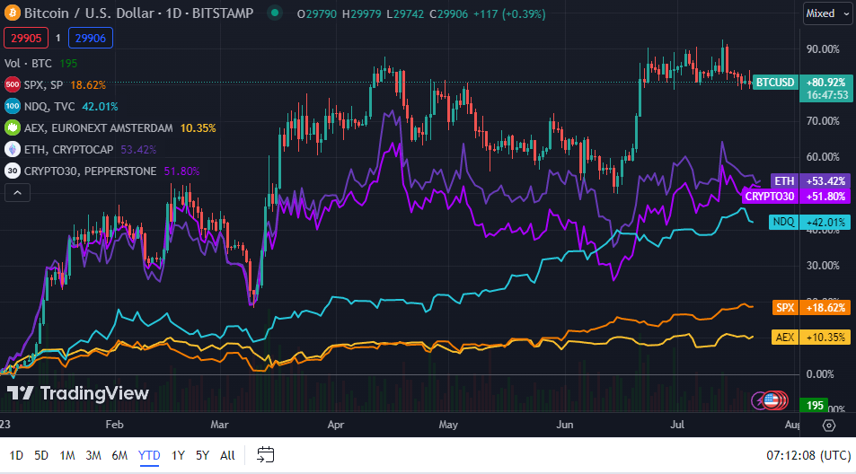This screenshot has width=856, height=474.
Task: Click the Vol · BTC legend text
Action: [x=29, y=63]
